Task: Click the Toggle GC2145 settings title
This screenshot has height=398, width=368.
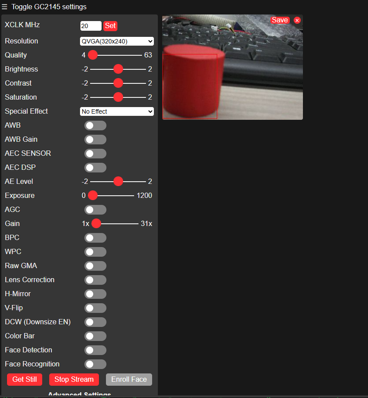Action: [49, 7]
